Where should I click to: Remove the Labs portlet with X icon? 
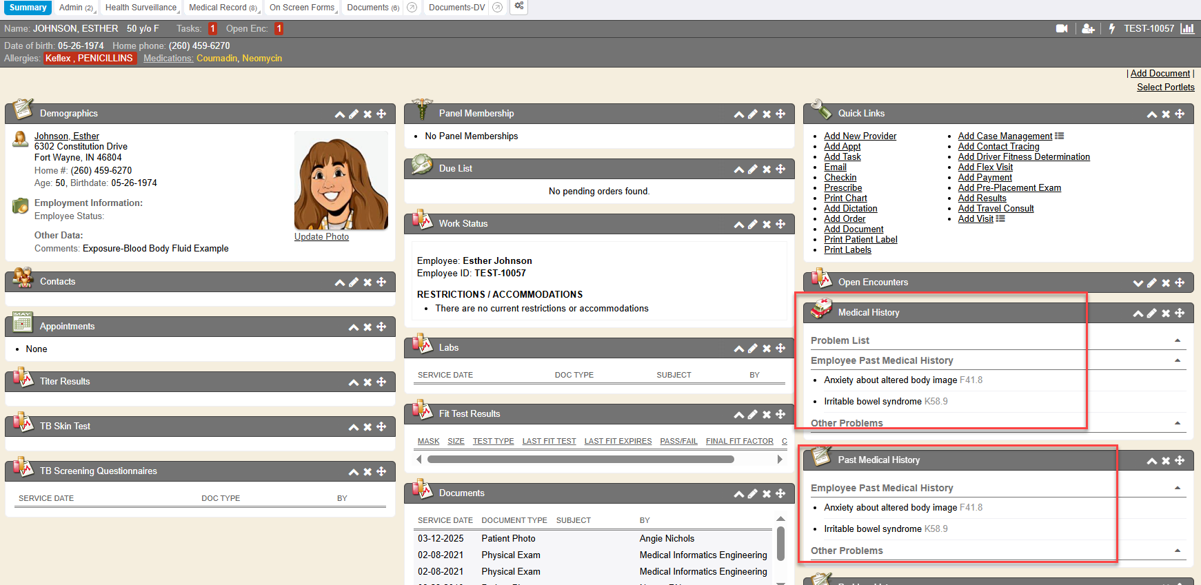767,349
